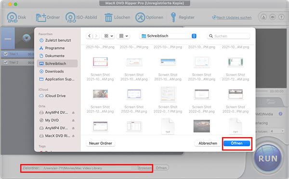This screenshot has width=289, height=179.
Task: Open the icon view mode dropdown
Action: 108,36
